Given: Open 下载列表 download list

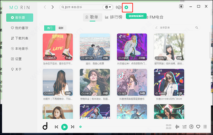Looking at the screenshot, I should click(20, 38).
